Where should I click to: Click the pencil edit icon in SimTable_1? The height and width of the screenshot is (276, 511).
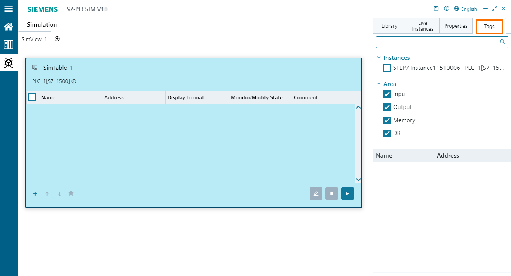click(x=316, y=193)
